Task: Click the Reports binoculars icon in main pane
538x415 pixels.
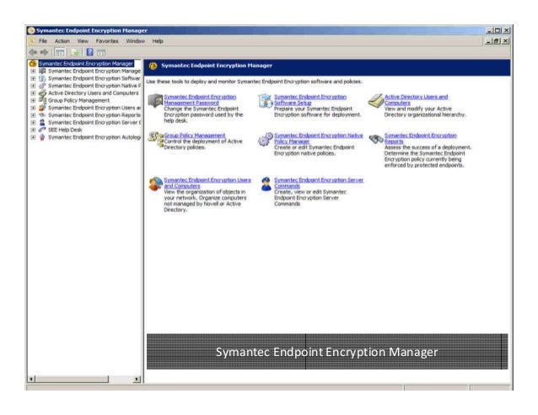Action: click(376, 139)
